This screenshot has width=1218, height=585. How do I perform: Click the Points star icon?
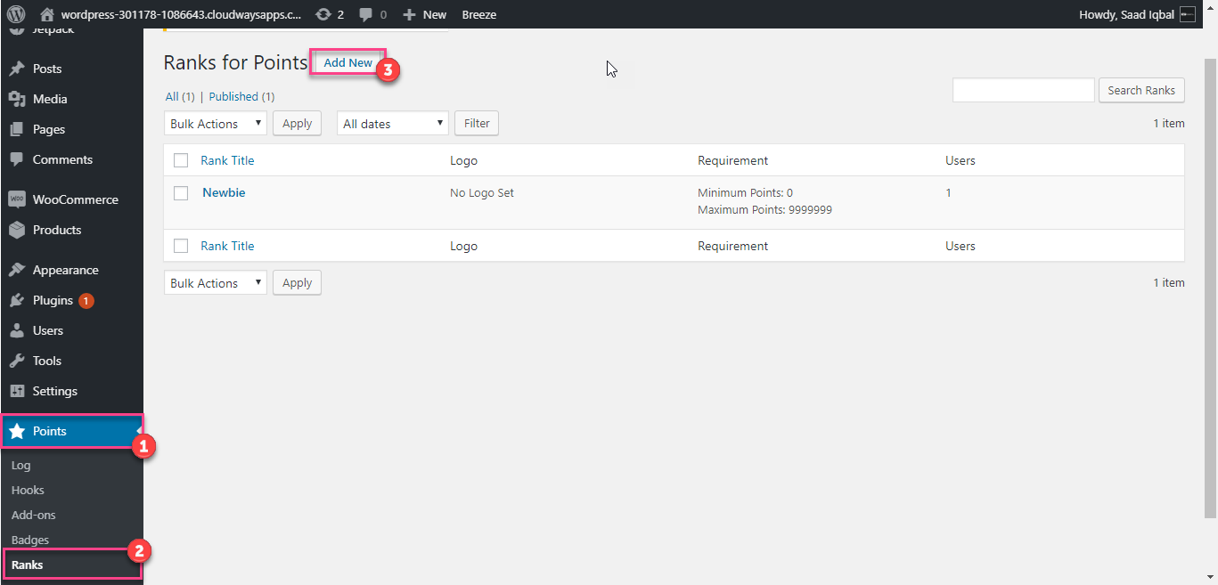16,431
